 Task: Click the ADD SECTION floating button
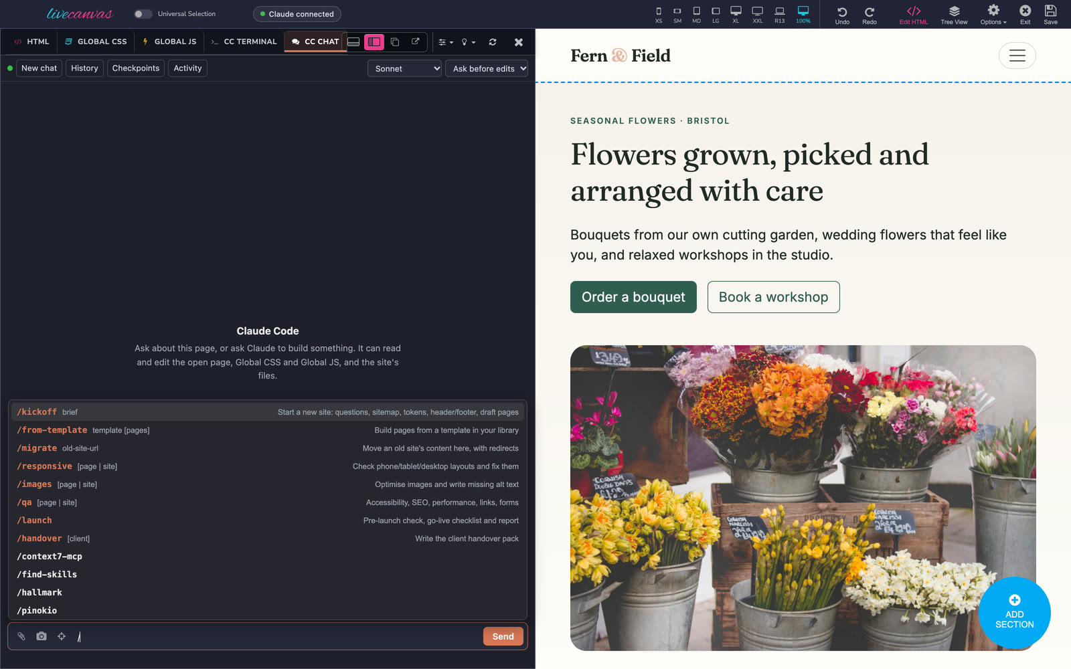pyautogui.click(x=1014, y=613)
